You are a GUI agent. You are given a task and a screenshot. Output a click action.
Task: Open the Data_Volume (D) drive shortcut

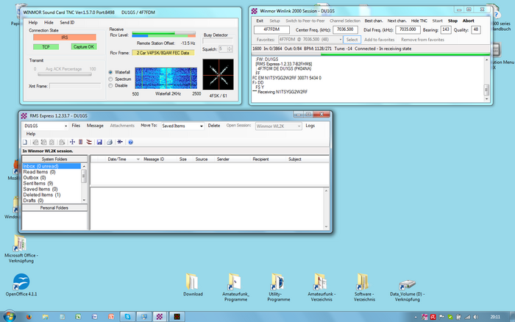[x=408, y=290]
